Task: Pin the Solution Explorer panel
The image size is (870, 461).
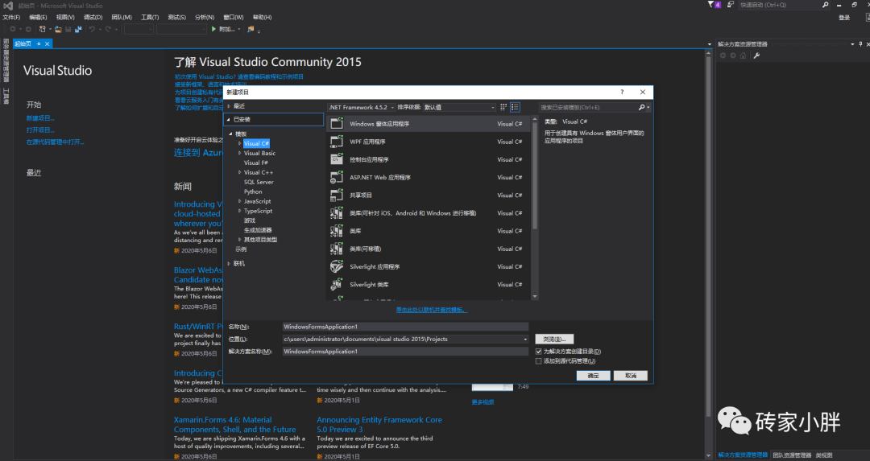Action: coord(860,43)
